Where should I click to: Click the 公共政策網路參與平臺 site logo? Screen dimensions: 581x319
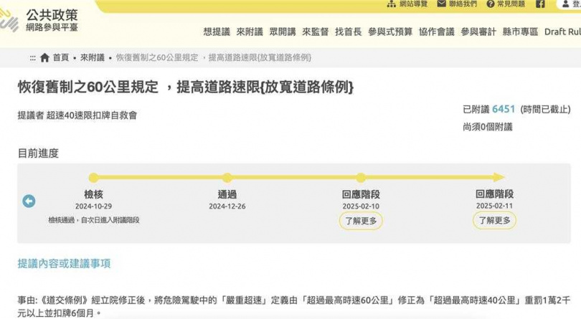pos(39,20)
